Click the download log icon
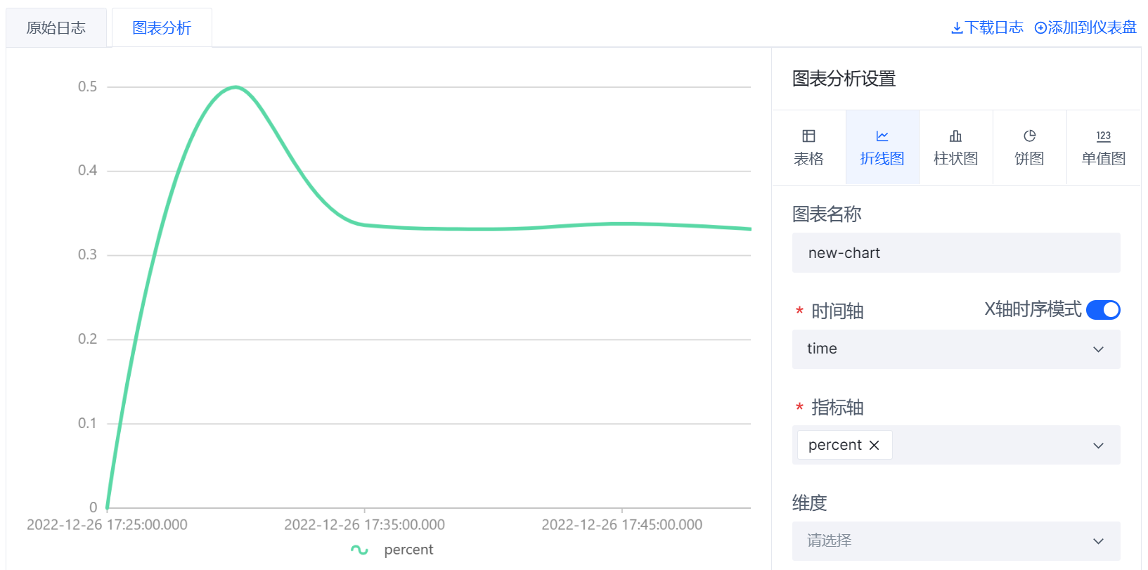The width and height of the screenshot is (1148, 570). [957, 28]
